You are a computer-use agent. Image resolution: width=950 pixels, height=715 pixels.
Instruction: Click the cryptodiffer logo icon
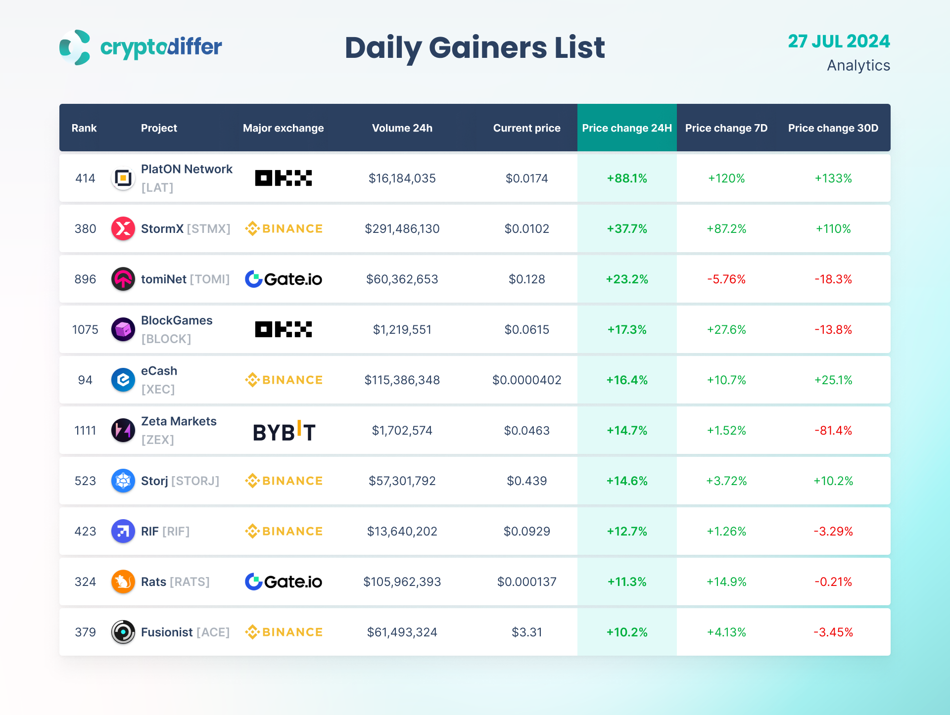pyautogui.click(x=75, y=47)
